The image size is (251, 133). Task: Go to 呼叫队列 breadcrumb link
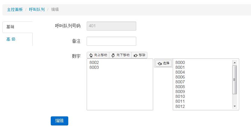37,9
